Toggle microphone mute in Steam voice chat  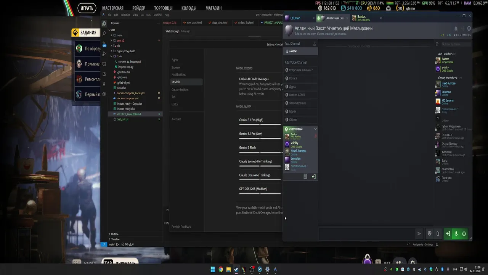click(x=456, y=233)
